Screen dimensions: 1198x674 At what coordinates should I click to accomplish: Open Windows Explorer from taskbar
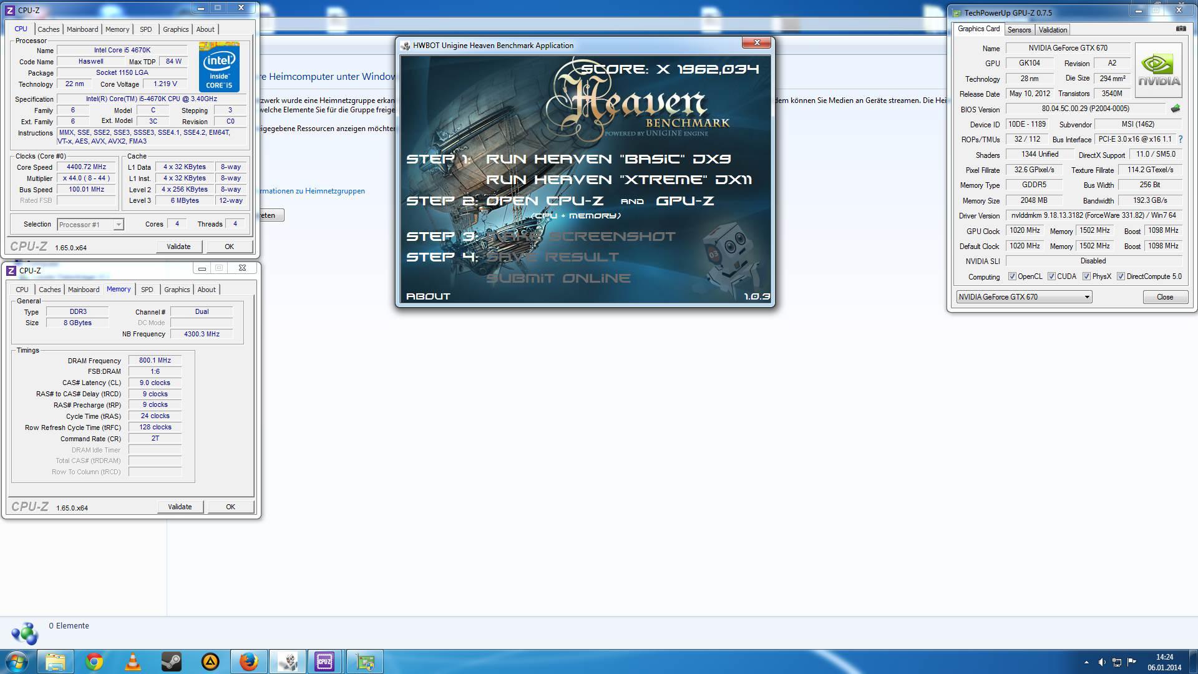[56, 662]
